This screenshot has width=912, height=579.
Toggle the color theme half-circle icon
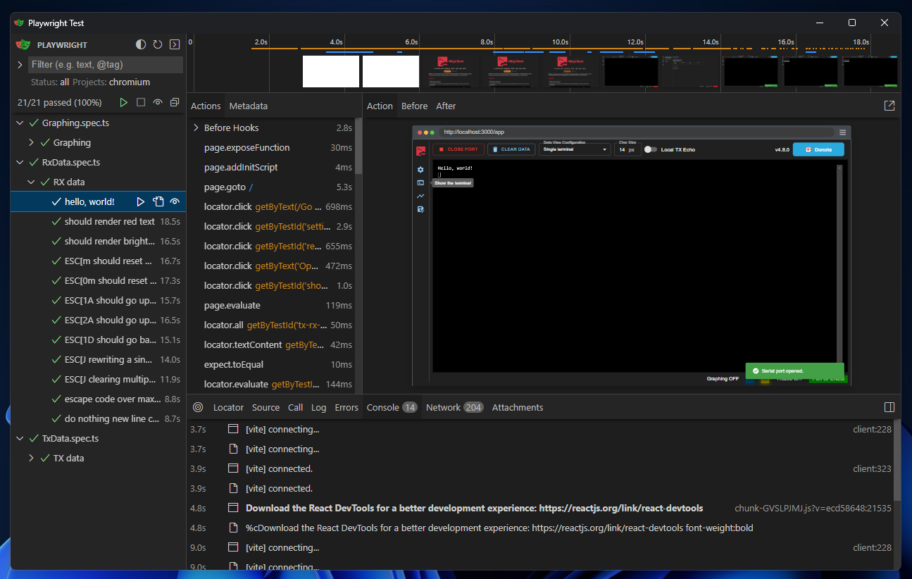141,44
